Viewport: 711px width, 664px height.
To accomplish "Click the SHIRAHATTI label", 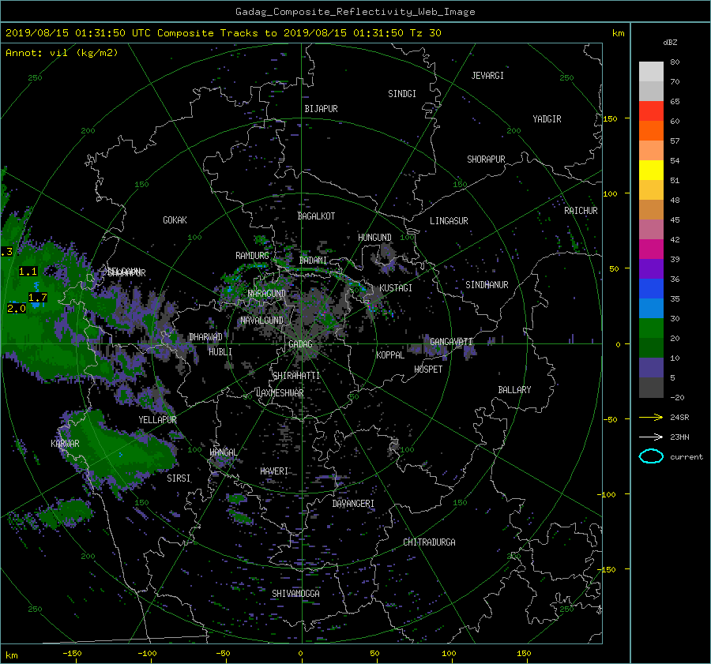I will click(x=296, y=376).
